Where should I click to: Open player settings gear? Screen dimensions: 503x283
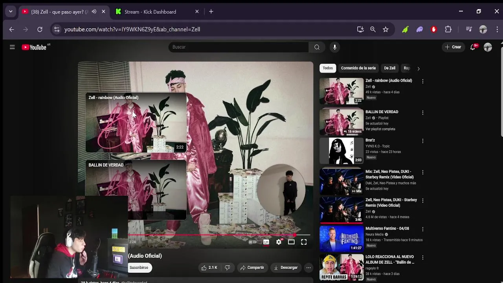point(279,242)
